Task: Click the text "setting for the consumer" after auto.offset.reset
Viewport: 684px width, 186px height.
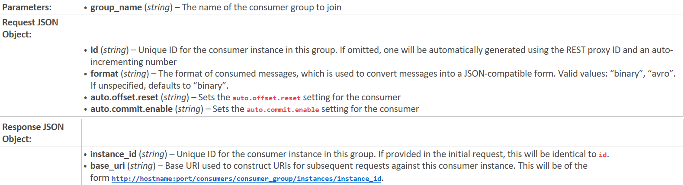Action: point(352,97)
